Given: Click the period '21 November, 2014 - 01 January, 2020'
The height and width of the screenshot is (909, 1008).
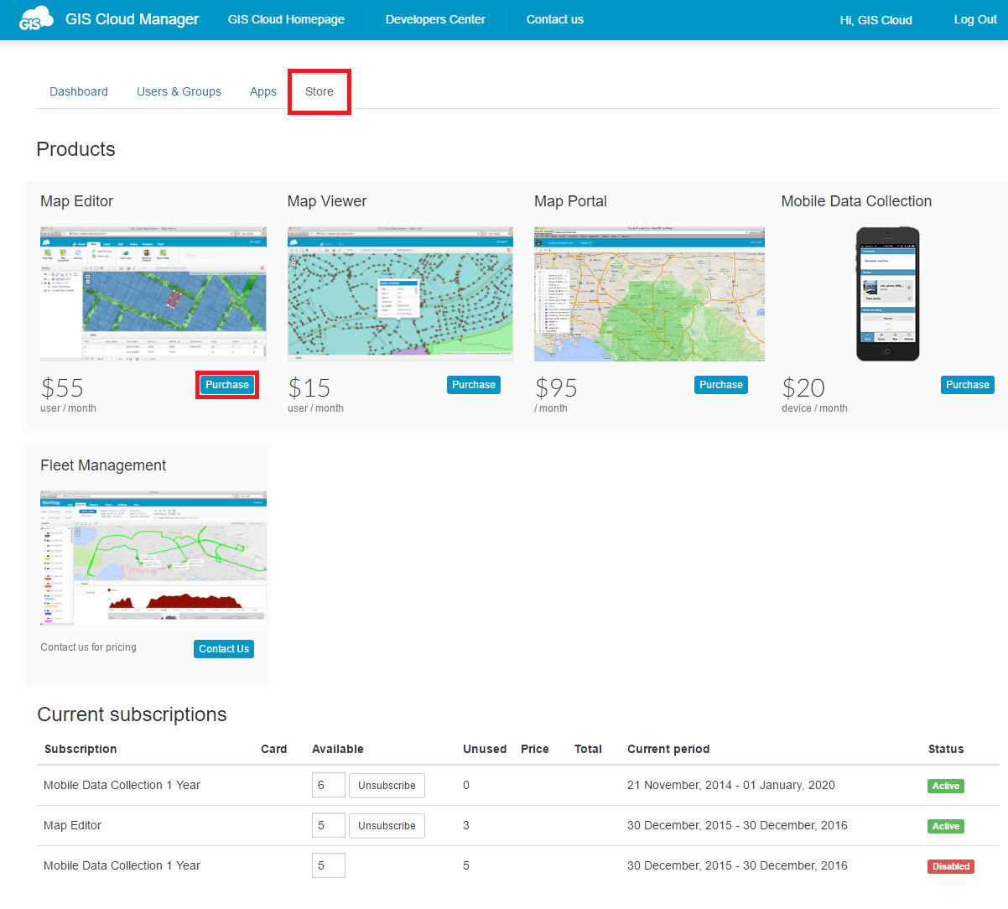Looking at the screenshot, I should coord(731,786).
